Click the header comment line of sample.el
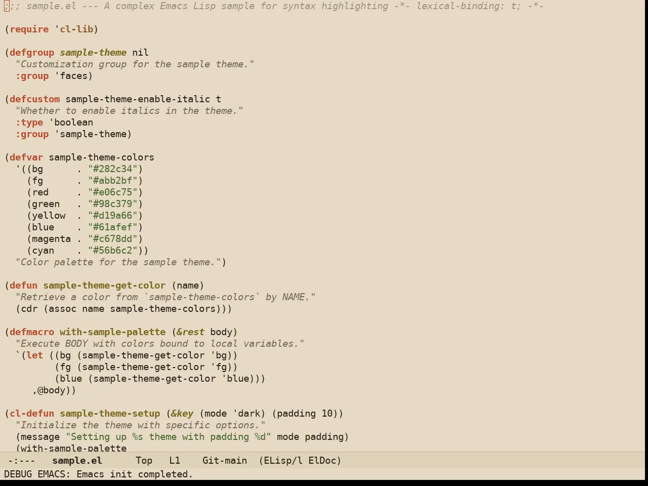The image size is (648, 486). [x=274, y=6]
